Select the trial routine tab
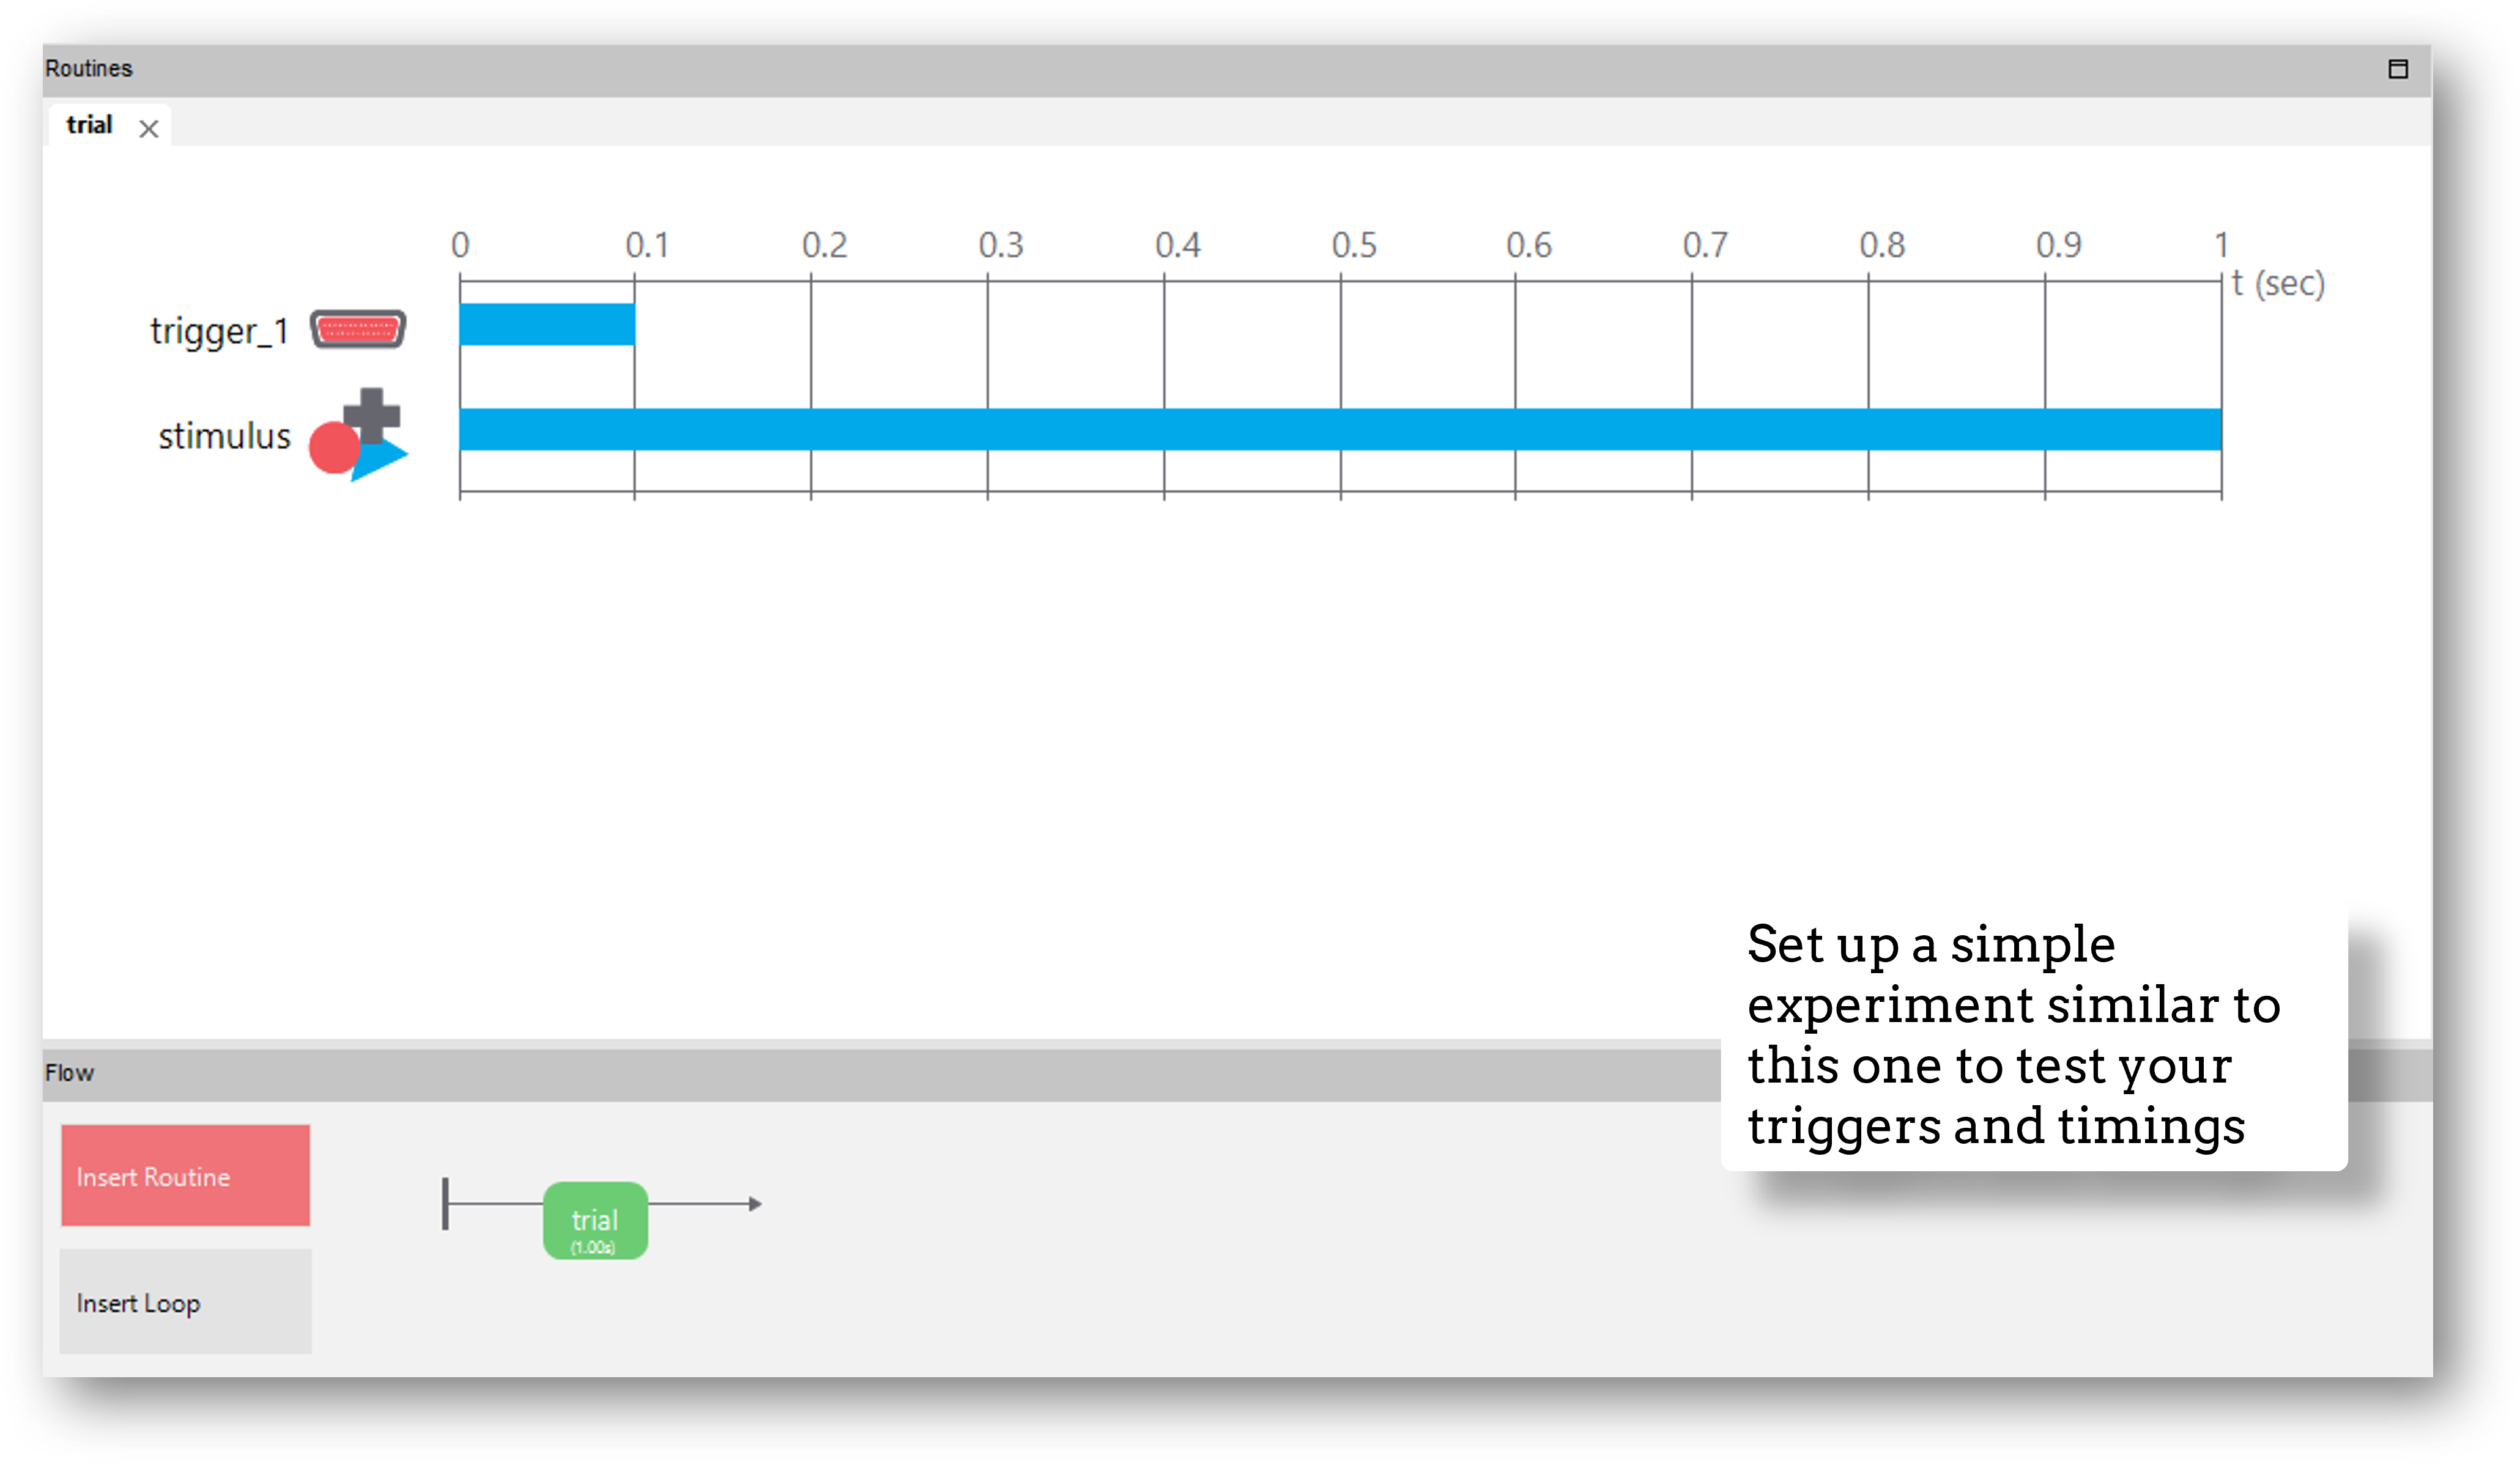Image resolution: width=2520 pixels, height=1464 pixels. 89,125
